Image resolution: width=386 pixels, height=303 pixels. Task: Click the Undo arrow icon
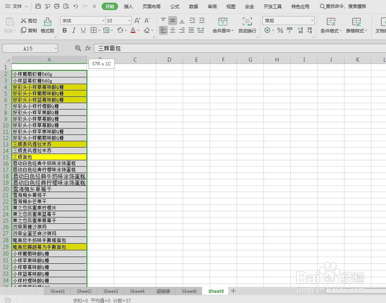pyautogui.click(x=76, y=7)
